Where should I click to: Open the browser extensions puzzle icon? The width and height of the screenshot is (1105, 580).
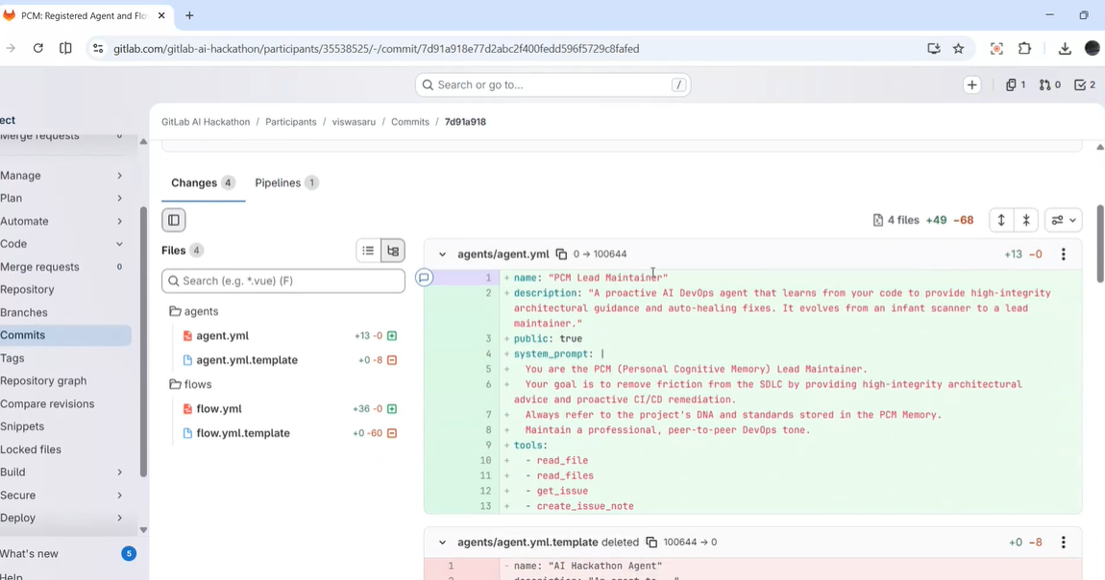click(x=1024, y=49)
